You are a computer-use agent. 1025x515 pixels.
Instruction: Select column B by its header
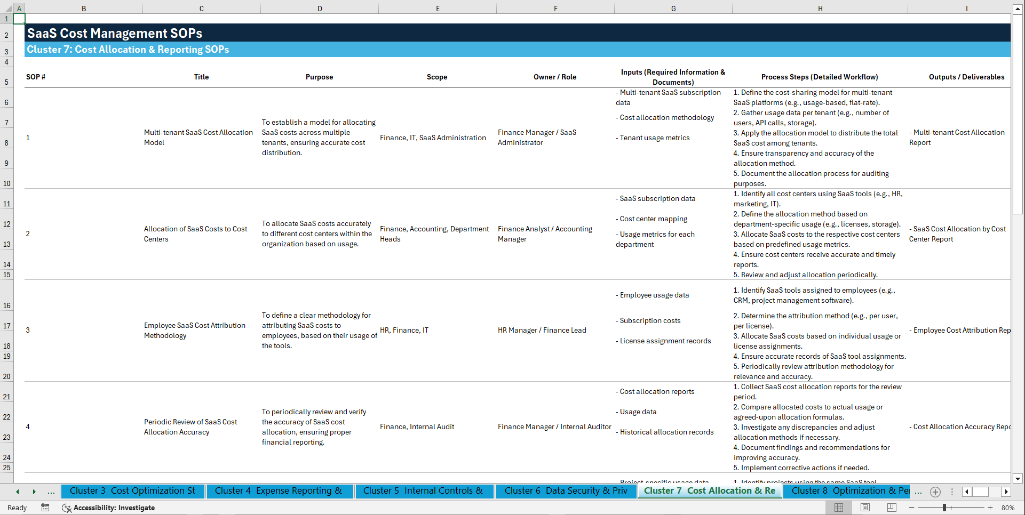pyautogui.click(x=84, y=8)
